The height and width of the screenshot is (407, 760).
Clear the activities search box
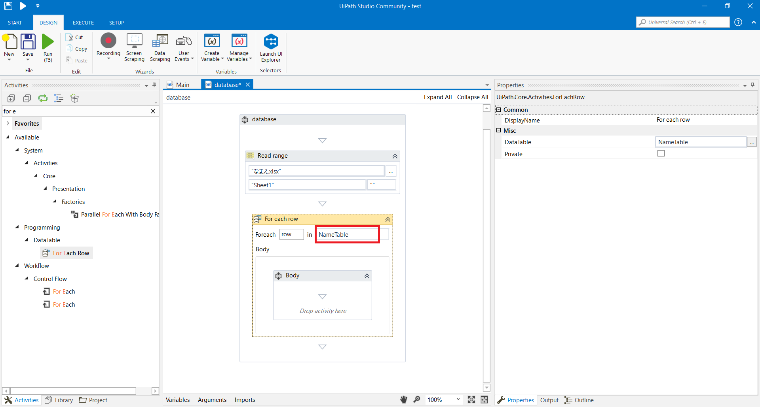point(153,111)
